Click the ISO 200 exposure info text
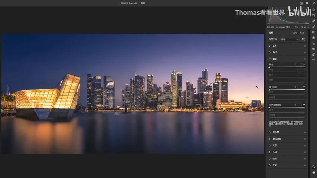The width and height of the screenshot is (317, 178). click(270, 27)
